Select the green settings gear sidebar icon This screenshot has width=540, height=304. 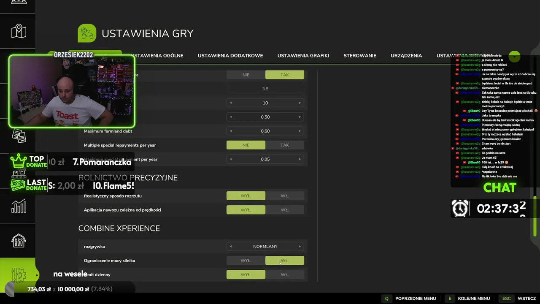19,275
